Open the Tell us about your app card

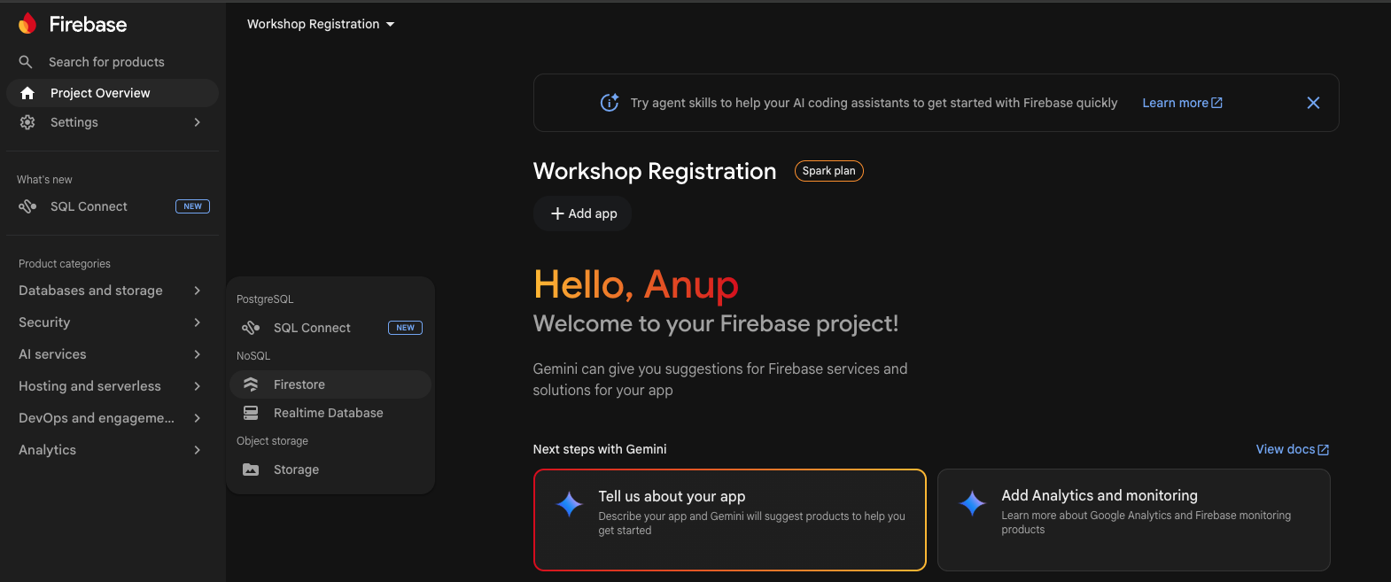tap(730, 520)
